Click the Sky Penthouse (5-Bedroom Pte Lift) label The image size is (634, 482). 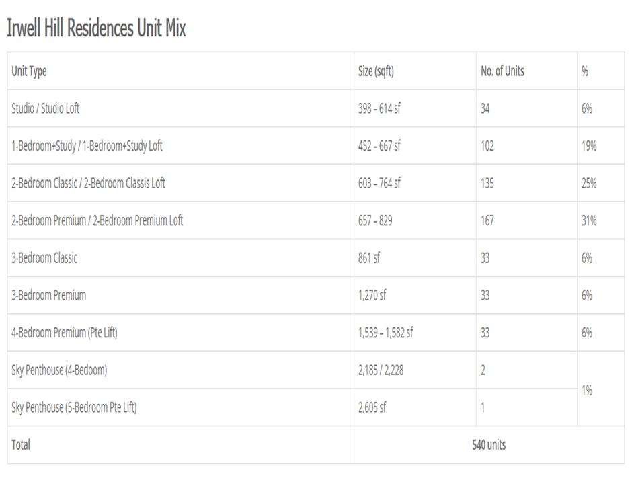coord(74,407)
